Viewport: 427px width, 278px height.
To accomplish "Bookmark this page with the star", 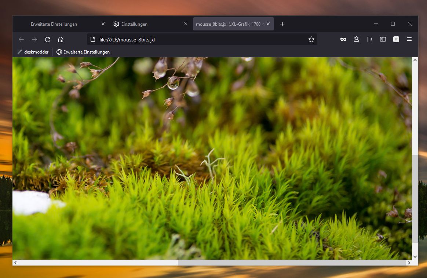I will pos(311,40).
